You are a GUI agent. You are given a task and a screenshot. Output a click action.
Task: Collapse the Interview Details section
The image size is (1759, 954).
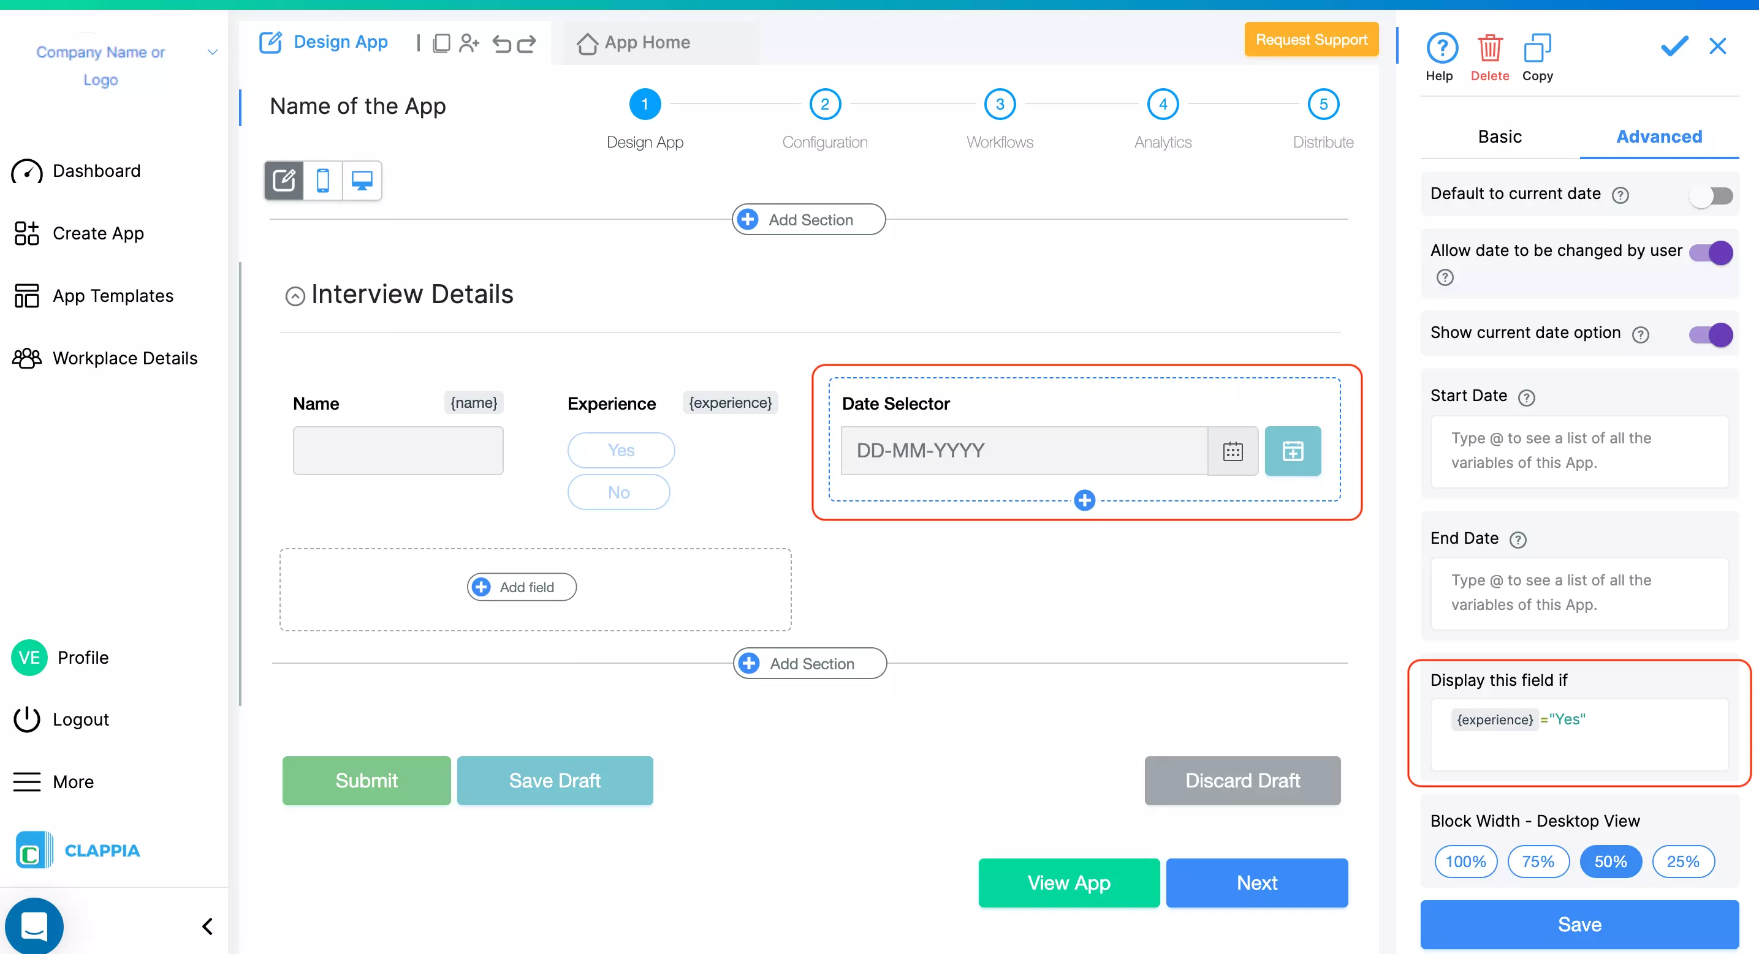295,296
